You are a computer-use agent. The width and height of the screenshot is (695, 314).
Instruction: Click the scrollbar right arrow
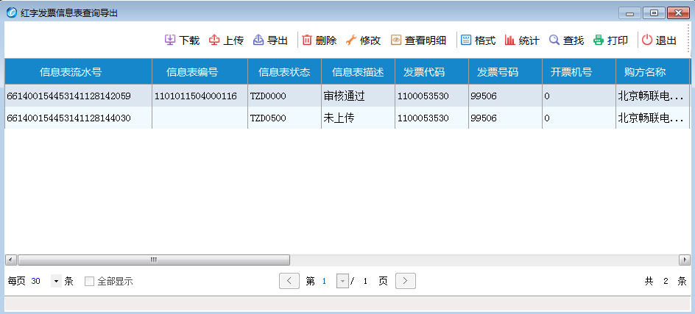(x=685, y=260)
